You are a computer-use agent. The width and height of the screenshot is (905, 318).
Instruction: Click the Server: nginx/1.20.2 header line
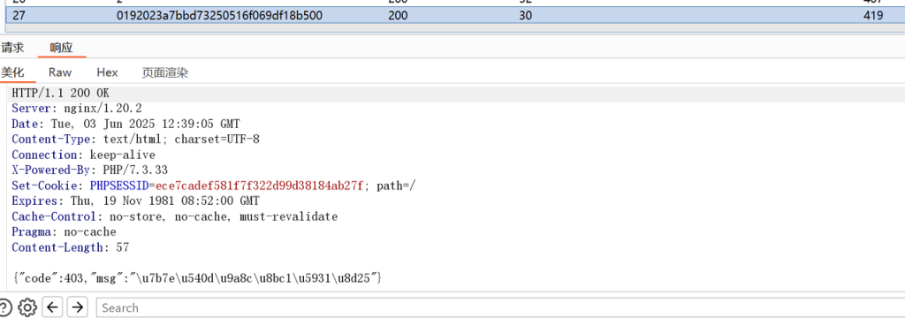tap(77, 109)
